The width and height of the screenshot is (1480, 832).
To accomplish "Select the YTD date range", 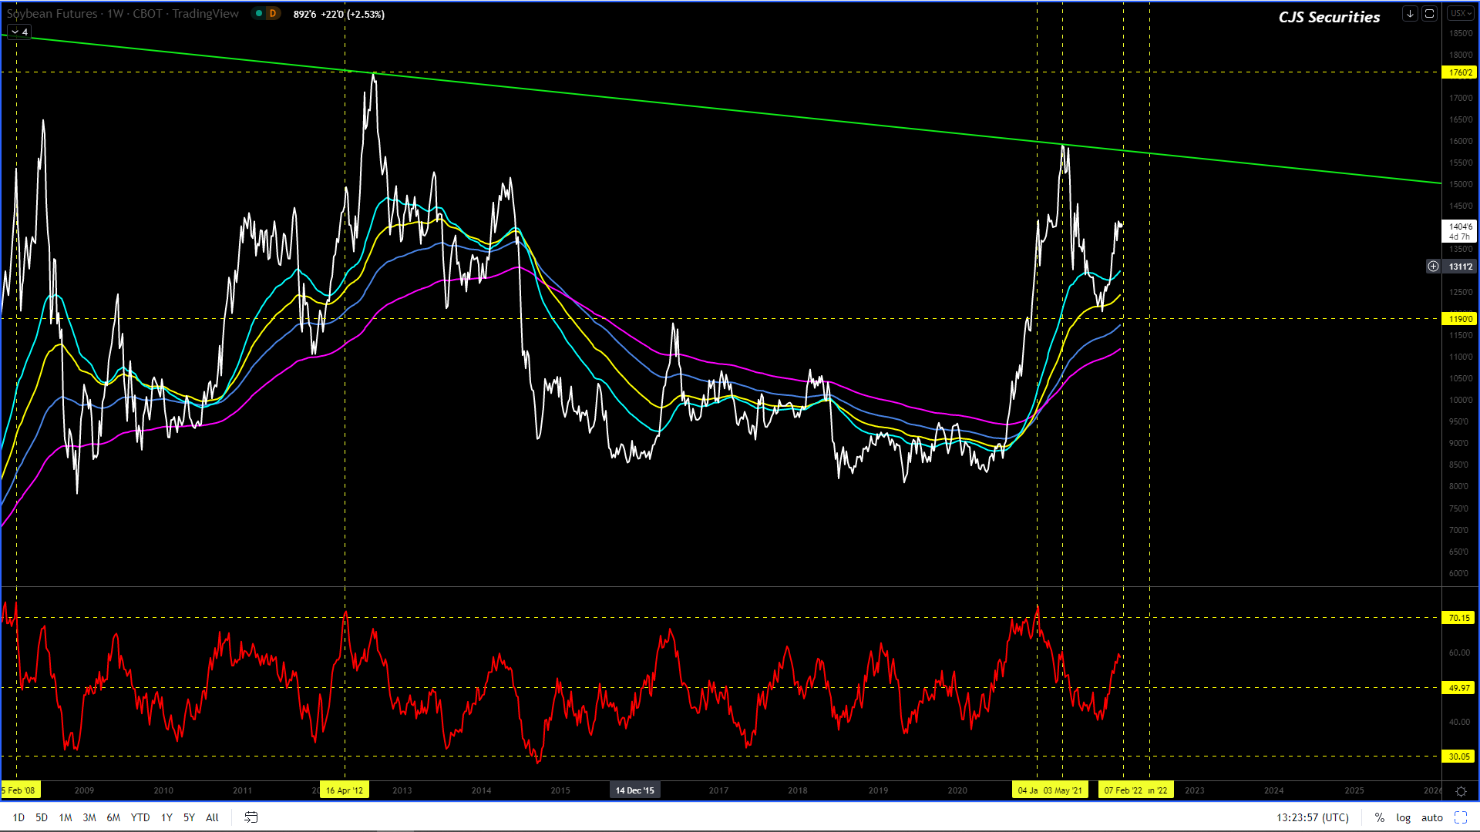I will point(140,817).
